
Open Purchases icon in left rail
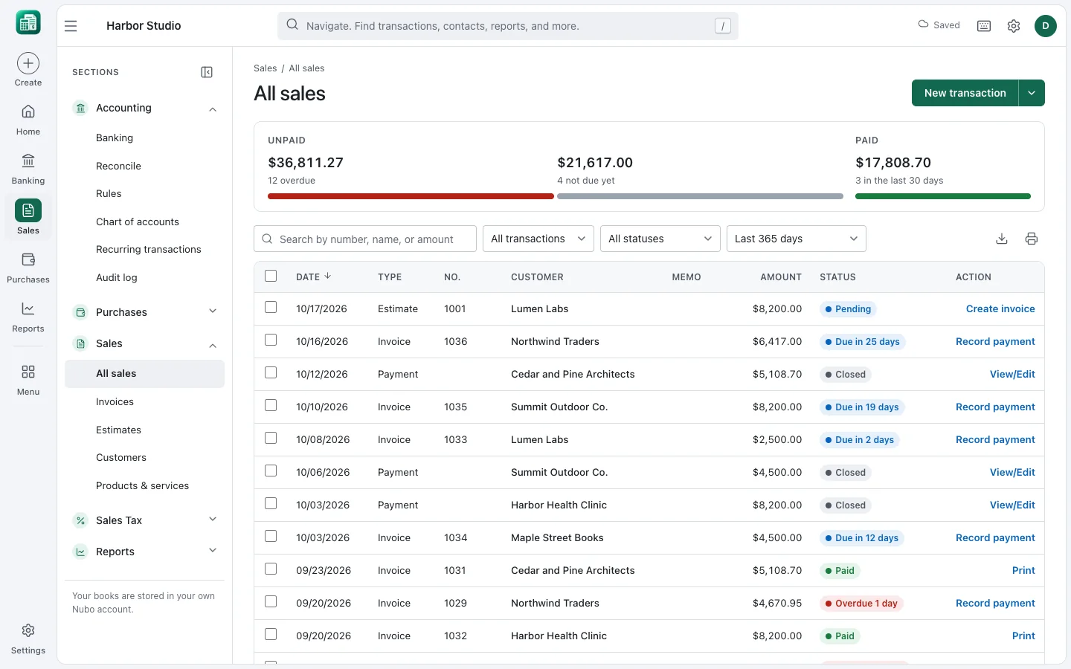pyautogui.click(x=28, y=268)
